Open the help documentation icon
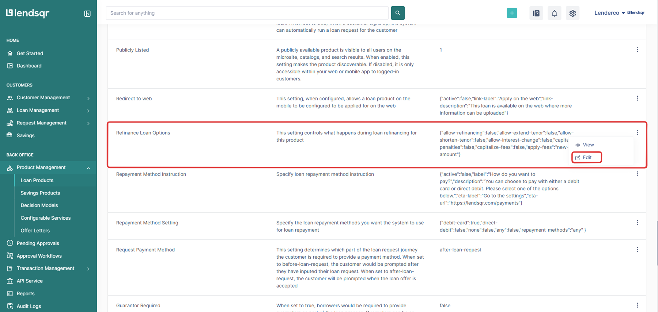 [x=536, y=13]
